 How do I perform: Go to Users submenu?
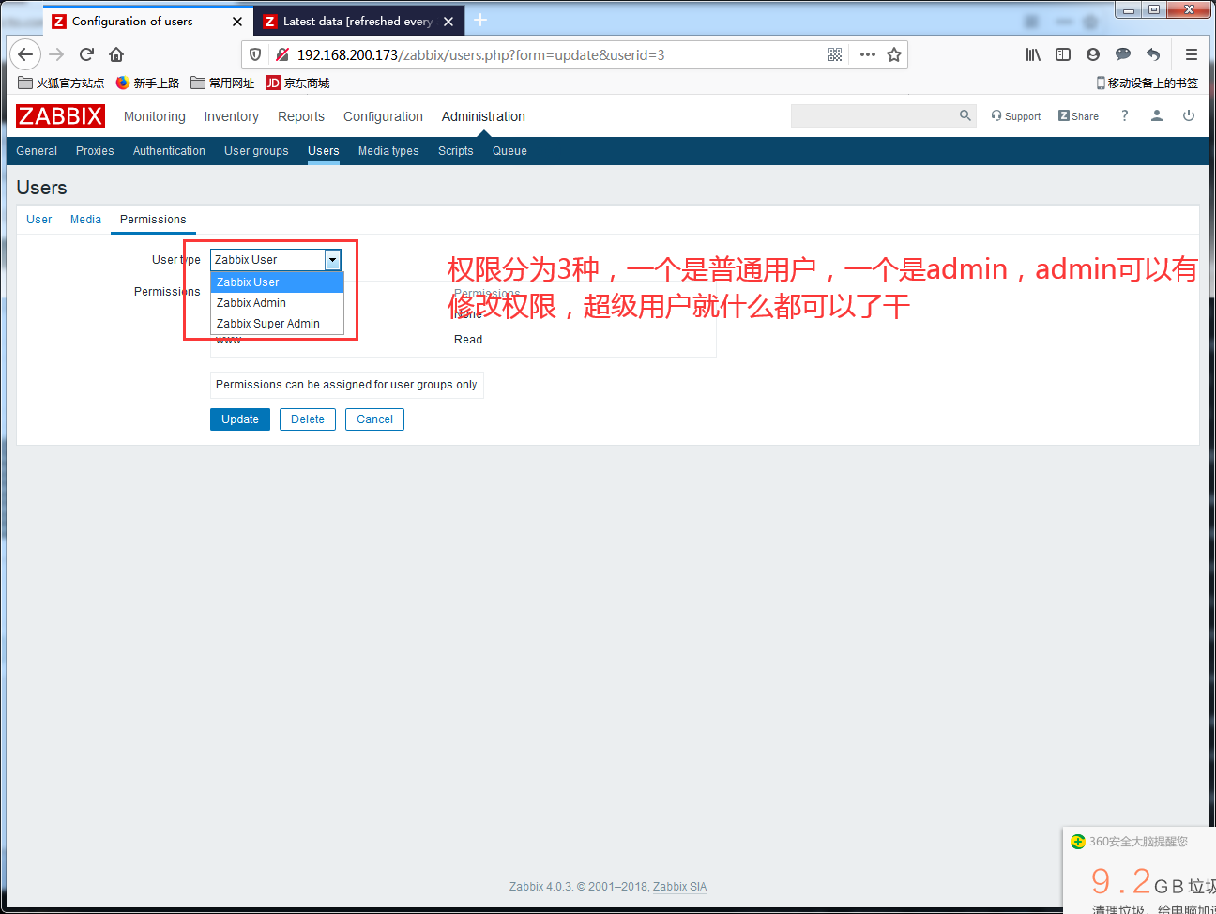(324, 151)
